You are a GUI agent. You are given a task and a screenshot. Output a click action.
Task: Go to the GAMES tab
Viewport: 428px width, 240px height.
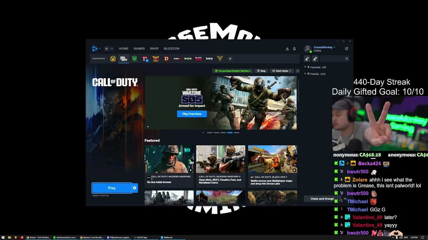(x=139, y=49)
